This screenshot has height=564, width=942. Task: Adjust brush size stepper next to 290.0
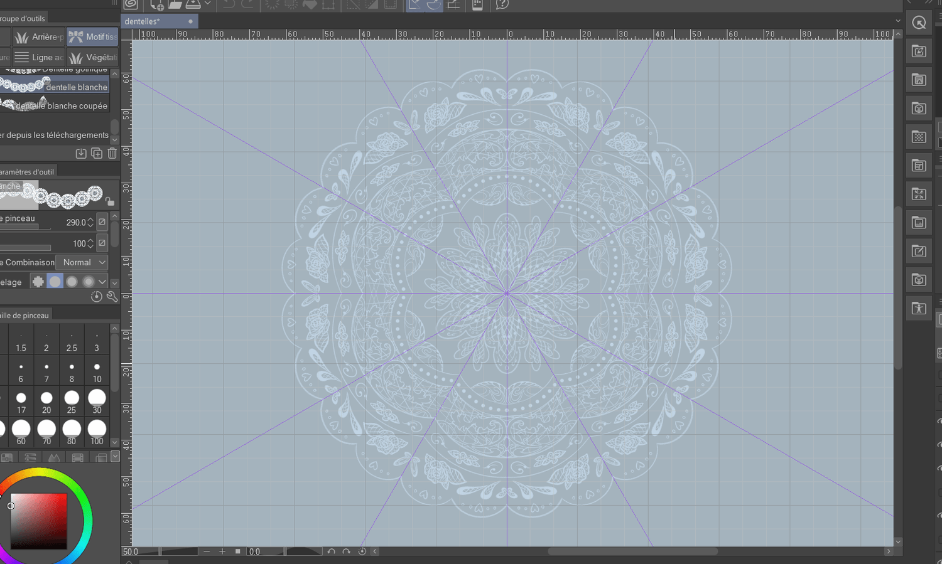click(x=90, y=222)
